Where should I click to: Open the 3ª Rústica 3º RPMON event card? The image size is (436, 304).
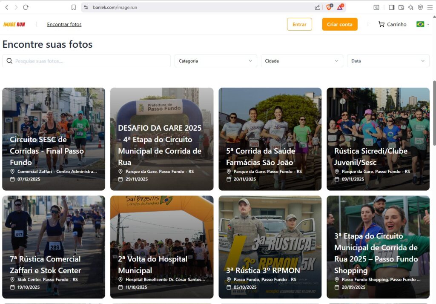[x=270, y=247]
